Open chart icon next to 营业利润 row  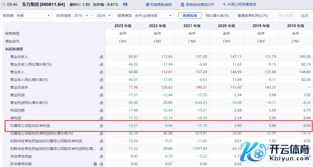coord(101,95)
